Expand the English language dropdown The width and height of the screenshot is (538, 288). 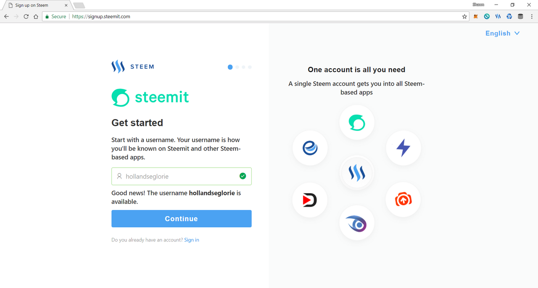click(502, 34)
